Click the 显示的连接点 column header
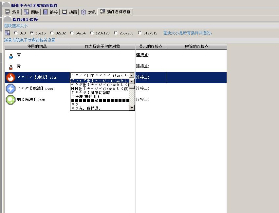Image resolution: width=279 pixels, height=213 pixels. [151, 47]
